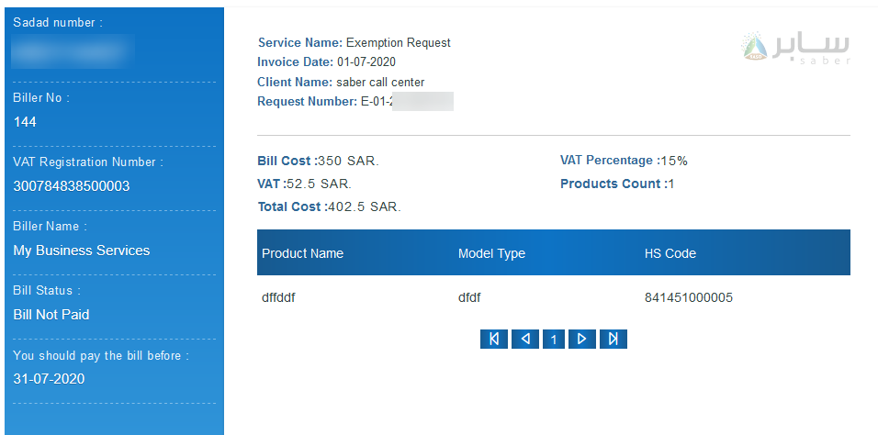This screenshot has height=435, width=878.
Task: Select page number 1 button
Action: (554, 340)
